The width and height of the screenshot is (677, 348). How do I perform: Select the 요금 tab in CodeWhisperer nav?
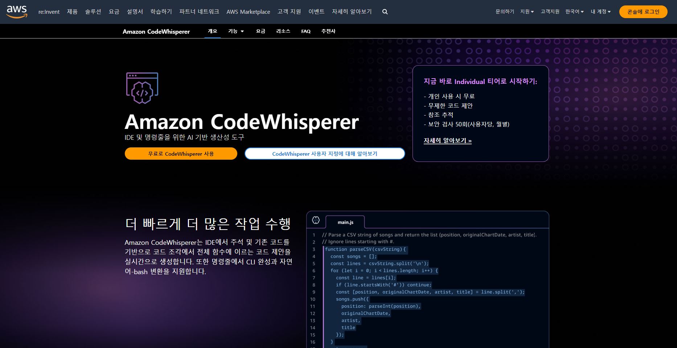point(260,31)
